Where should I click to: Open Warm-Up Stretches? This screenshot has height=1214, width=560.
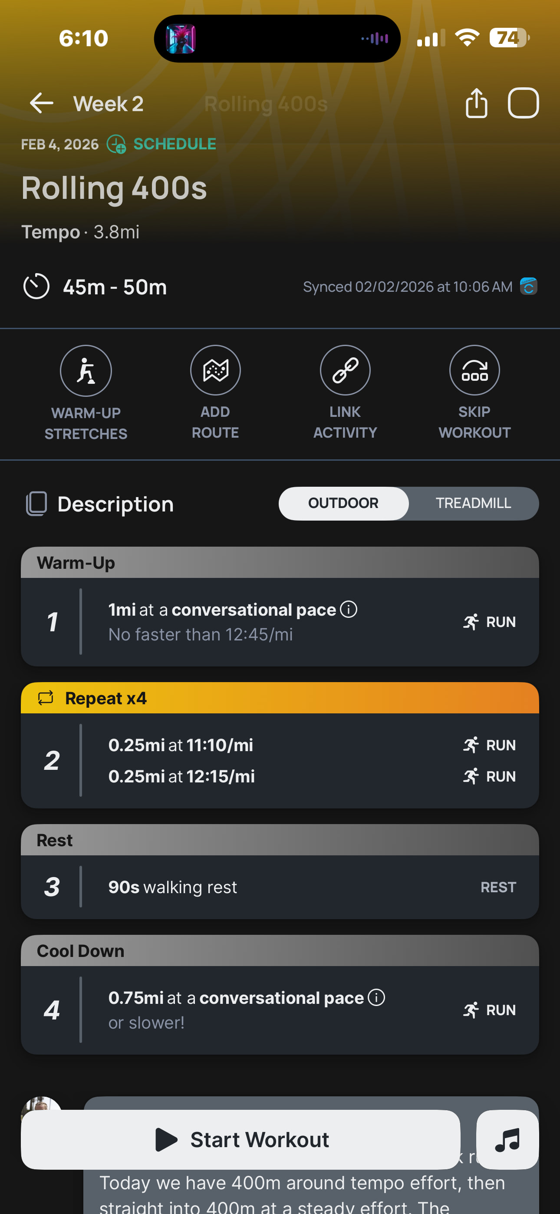click(86, 370)
